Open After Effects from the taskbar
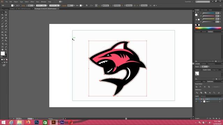 (62, 122)
